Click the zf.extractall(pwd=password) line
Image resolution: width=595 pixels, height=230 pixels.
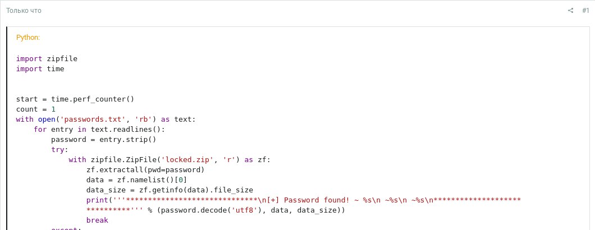point(145,170)
